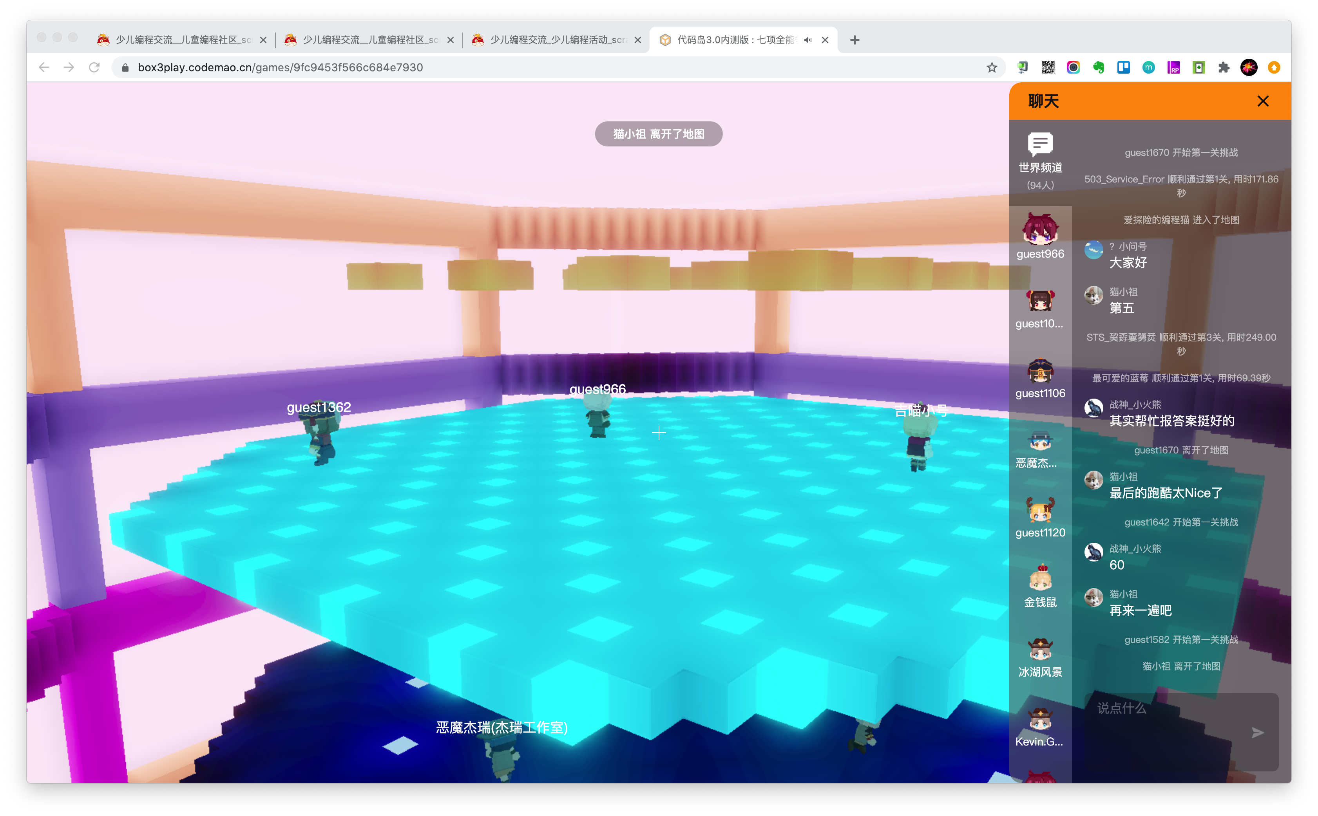Viewport: 1318px width, 816px height.
Task: Click the 最可爱的蓝莓 顺利通过第1关 notice
Action: point(1181,378)
